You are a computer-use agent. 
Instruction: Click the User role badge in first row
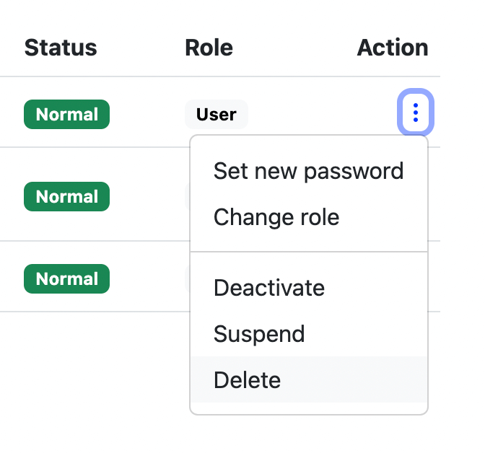(x=216, y=115)
